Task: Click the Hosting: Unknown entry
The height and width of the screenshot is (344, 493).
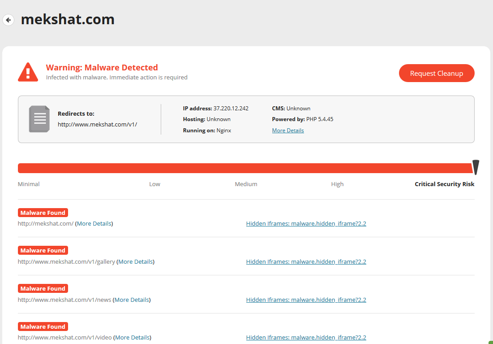Action: [206, 119]
